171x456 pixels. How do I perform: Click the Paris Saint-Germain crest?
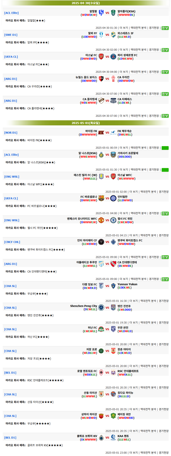pos(113,57)
